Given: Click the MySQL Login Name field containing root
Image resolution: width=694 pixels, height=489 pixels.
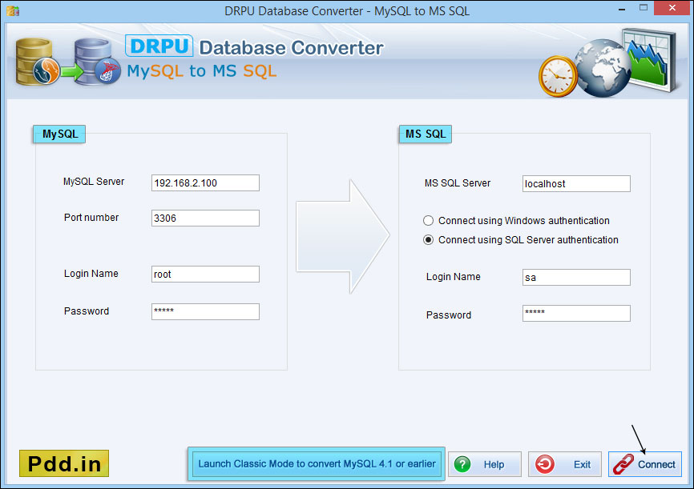Looking at the screenshot, I should (205, 275).
